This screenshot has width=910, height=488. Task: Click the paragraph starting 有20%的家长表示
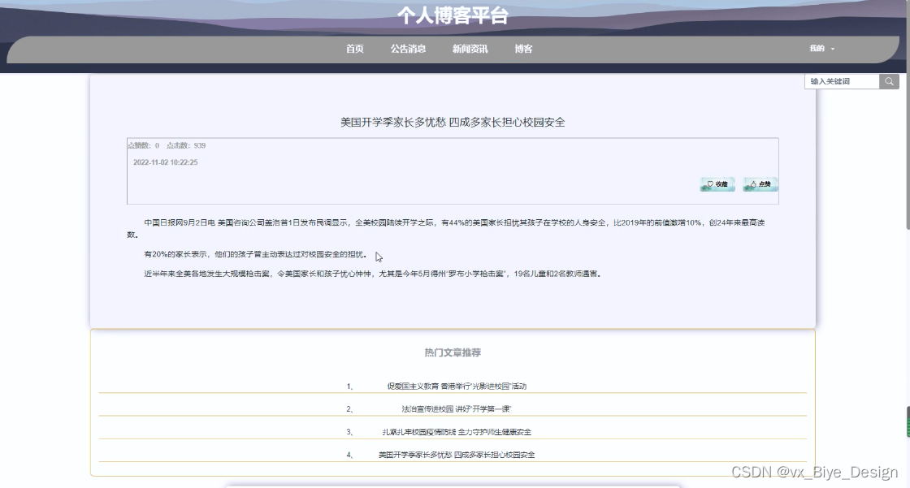coord(255,254)
